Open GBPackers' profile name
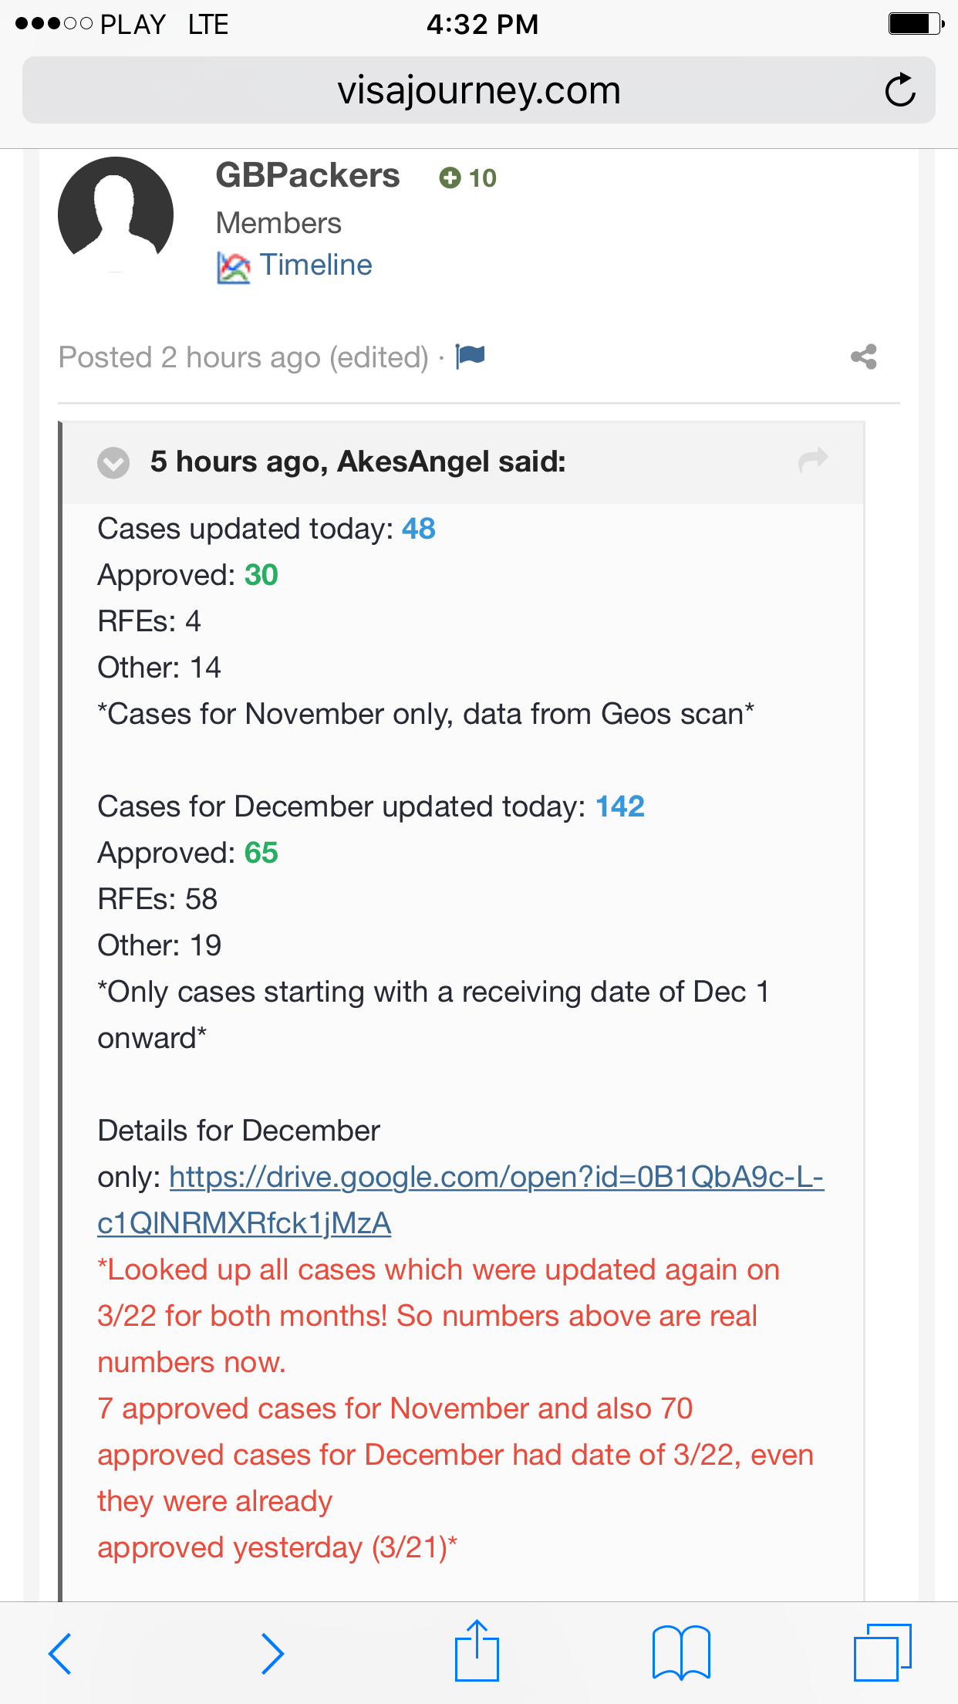The width and height of the screenshot is (958, 1704). (x=308, y=175)
